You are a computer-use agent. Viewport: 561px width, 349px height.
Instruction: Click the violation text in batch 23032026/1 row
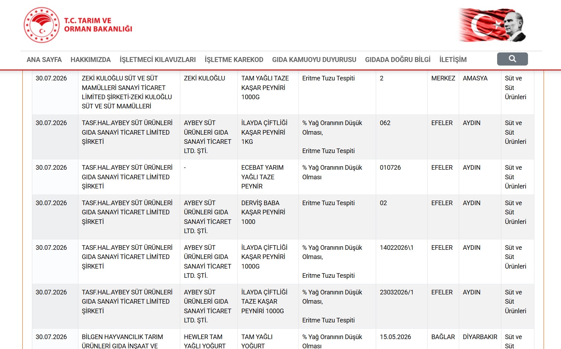click(x=332, y=306)
